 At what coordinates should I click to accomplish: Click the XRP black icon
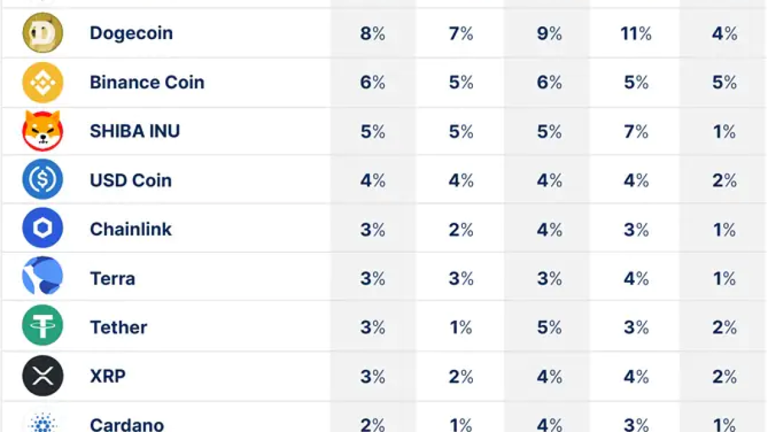(43, 376)
